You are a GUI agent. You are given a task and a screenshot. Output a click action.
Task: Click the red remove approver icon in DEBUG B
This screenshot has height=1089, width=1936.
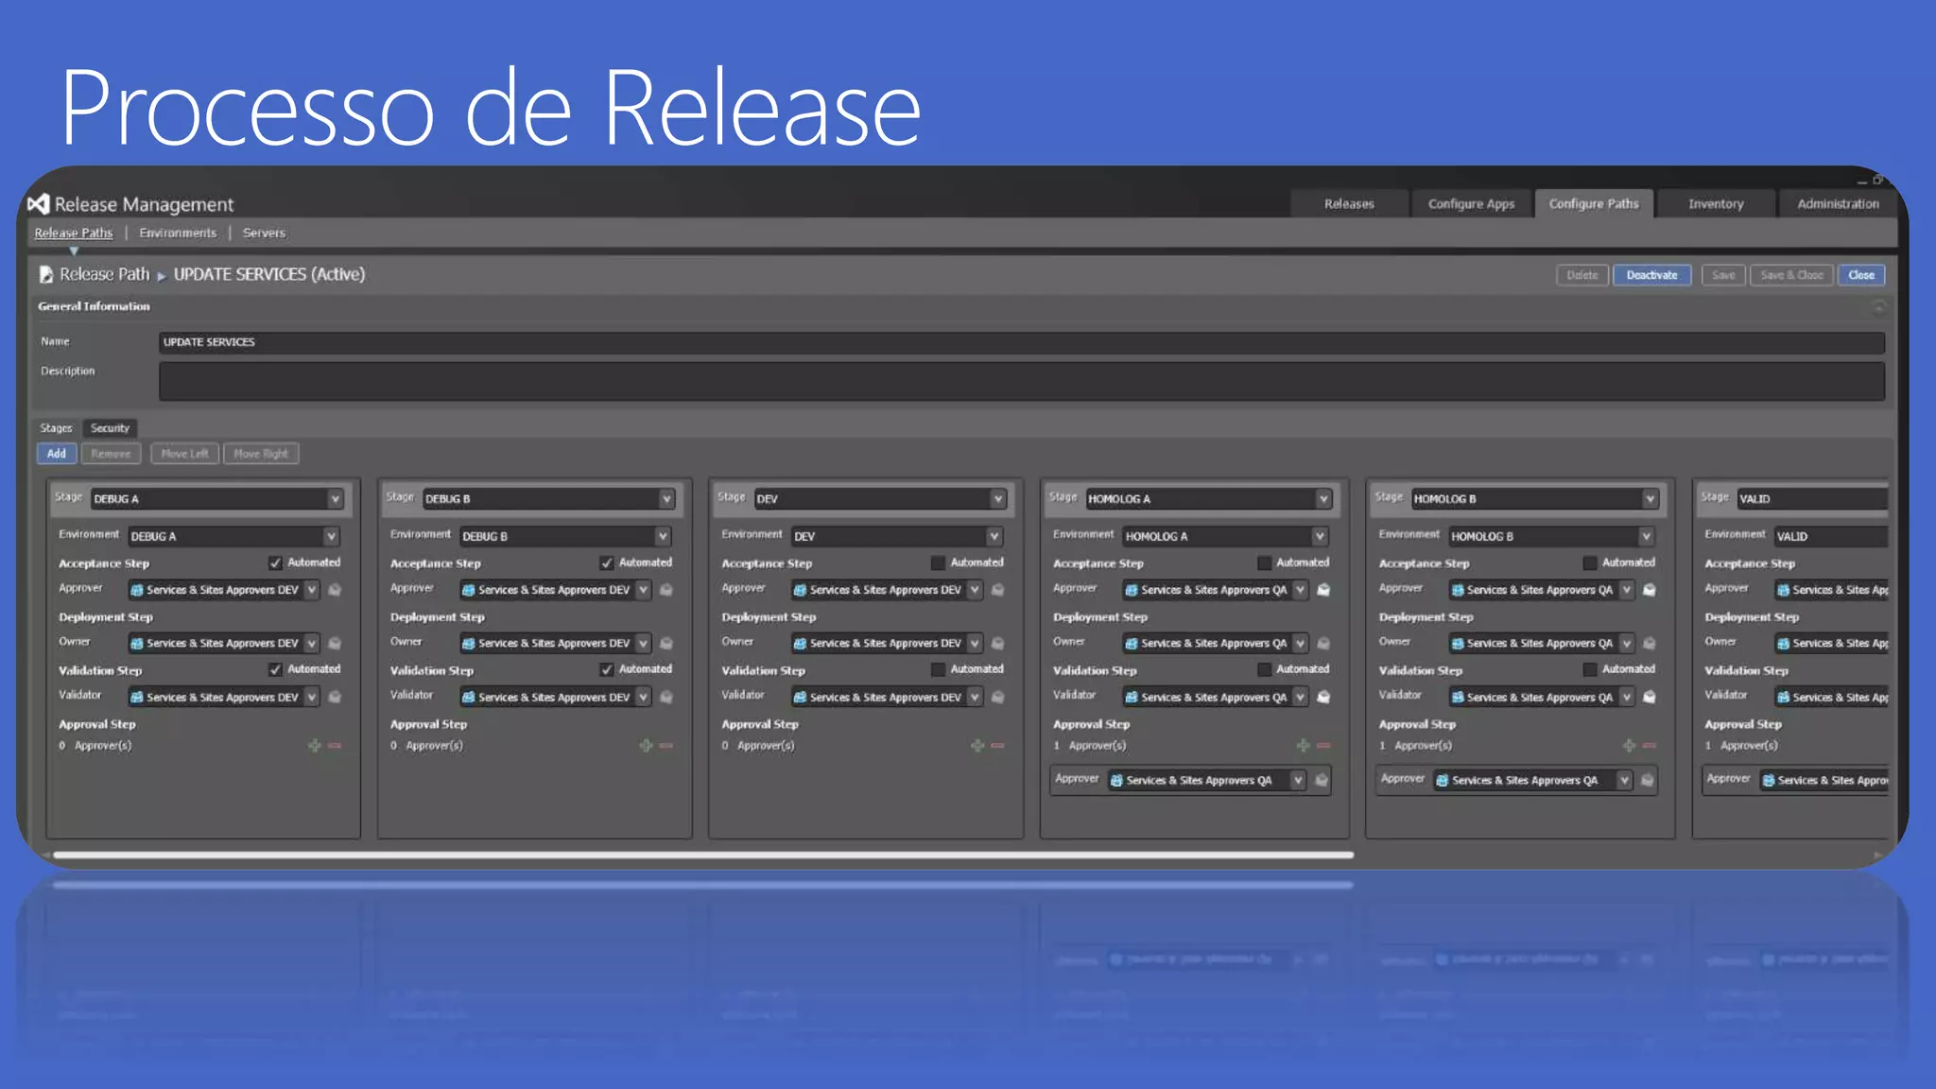point(666,746)
